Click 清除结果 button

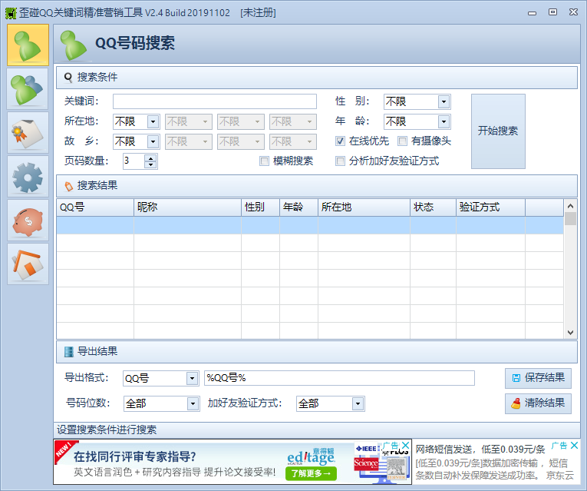[538, 403]
